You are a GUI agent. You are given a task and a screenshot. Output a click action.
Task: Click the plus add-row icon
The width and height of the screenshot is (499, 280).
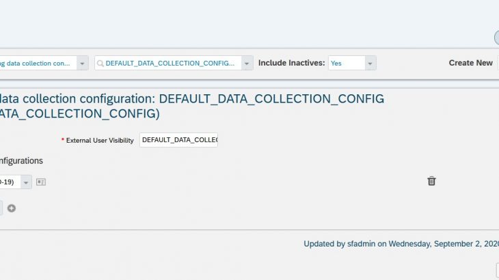(x=12, y=208)
